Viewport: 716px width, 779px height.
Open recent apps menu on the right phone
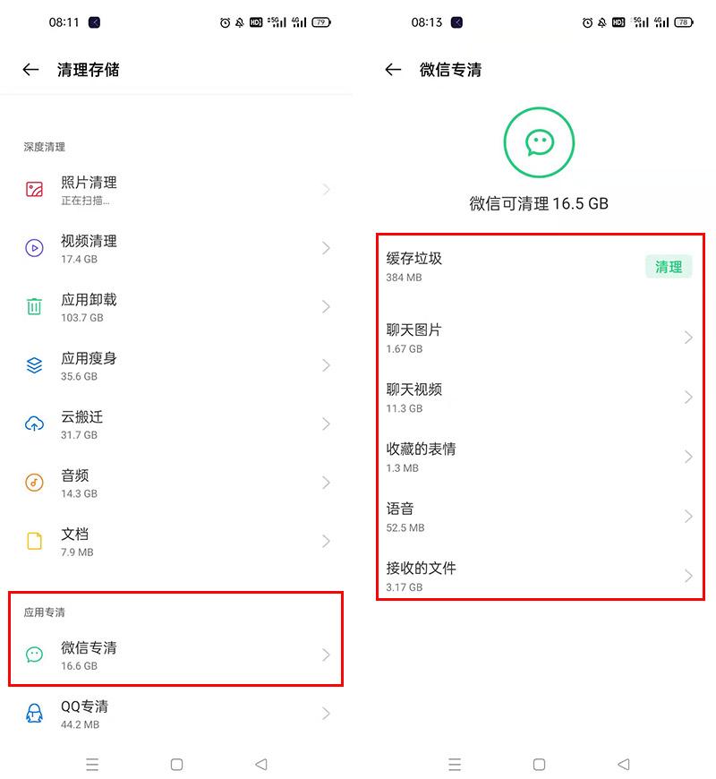[x=455, y=765]
